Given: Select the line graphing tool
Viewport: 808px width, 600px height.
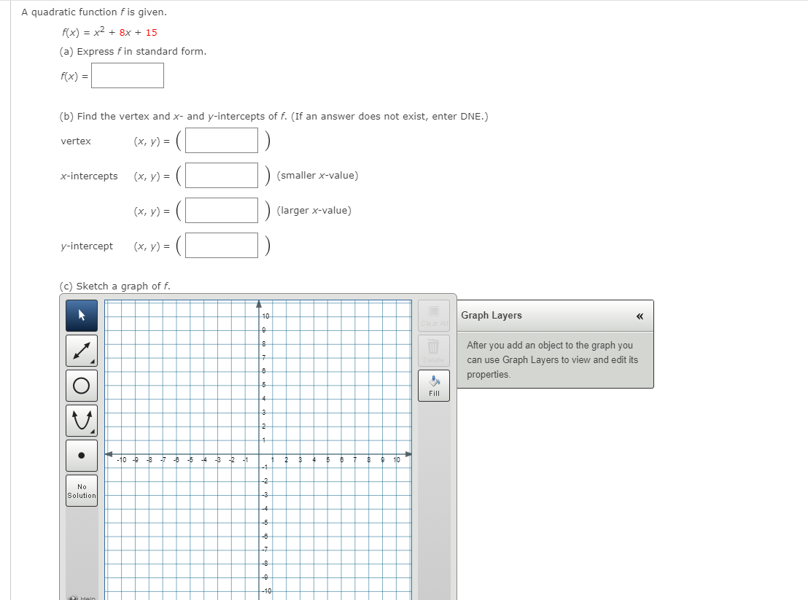Looking at the screenshot, I should pyautogui.click(x=81, y=350).
